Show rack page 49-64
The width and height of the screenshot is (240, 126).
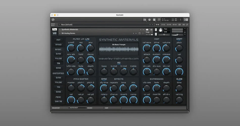[175, 25]
